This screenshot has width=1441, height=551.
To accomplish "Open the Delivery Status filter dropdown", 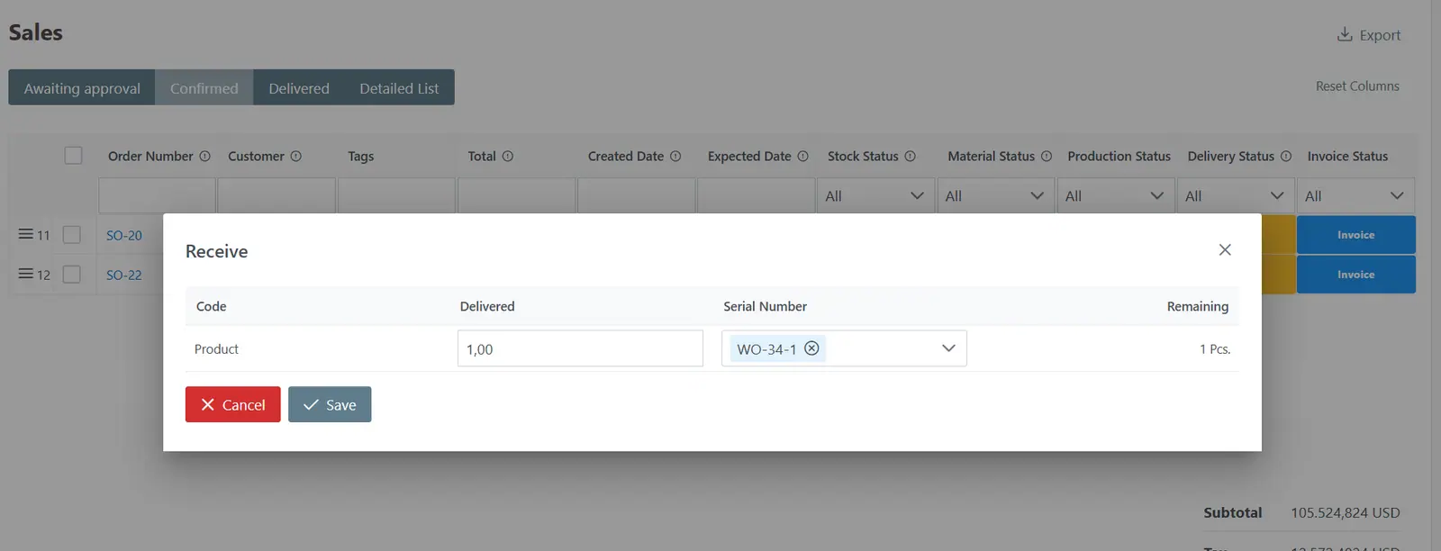I will (x=1235, y=195).
